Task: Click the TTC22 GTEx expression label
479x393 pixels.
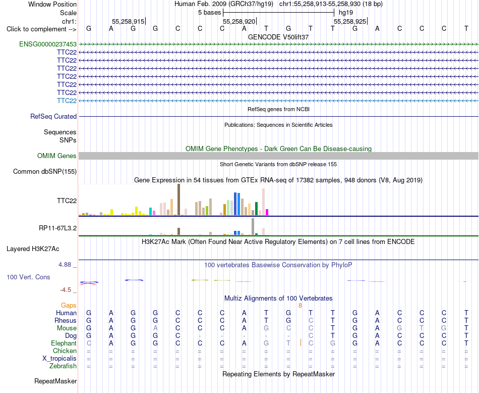Action: pyautogui.click(x=67, y=201)
